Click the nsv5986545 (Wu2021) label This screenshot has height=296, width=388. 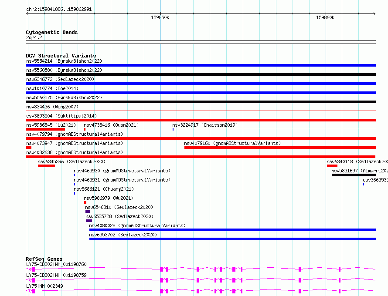(51, 125)
